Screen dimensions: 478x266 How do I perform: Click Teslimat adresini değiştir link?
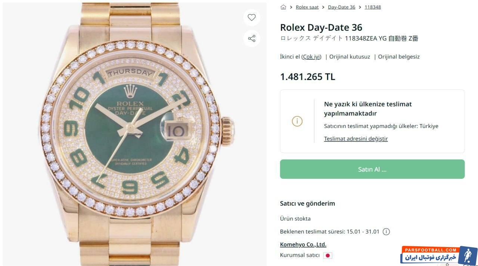[356, 139]
